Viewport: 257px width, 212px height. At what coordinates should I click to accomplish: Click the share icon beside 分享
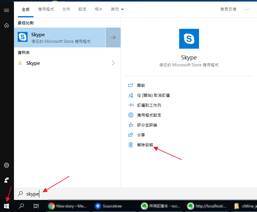pos(131,135)
